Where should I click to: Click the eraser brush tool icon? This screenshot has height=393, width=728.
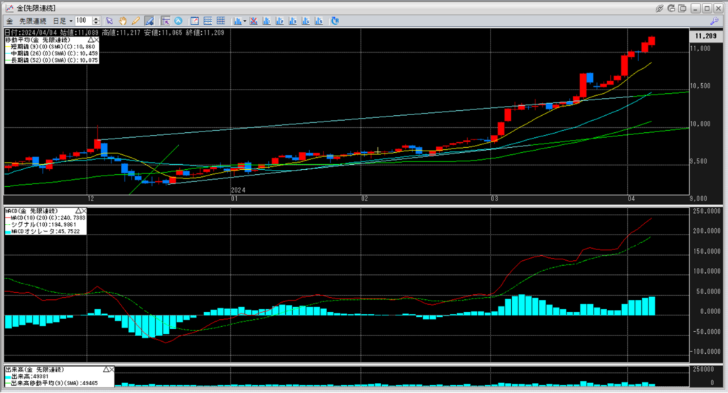[x=149, y=21]
